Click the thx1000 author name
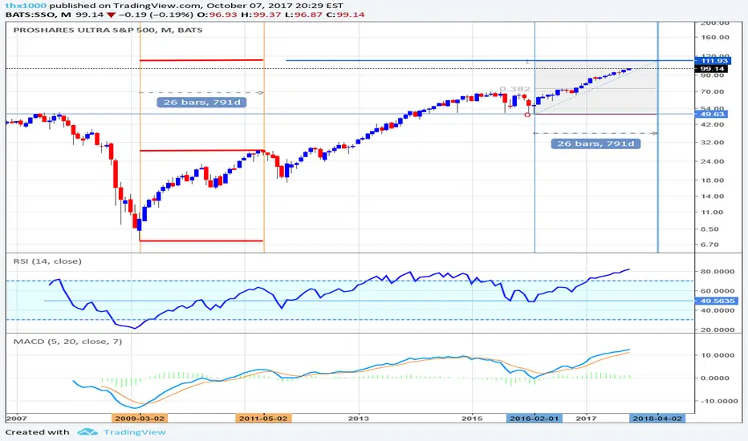The height and width of the screenshot is (441, 748). (26, 6)
